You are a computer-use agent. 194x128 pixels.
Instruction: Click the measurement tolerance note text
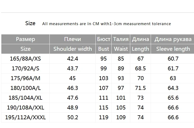tap(107, 24)
